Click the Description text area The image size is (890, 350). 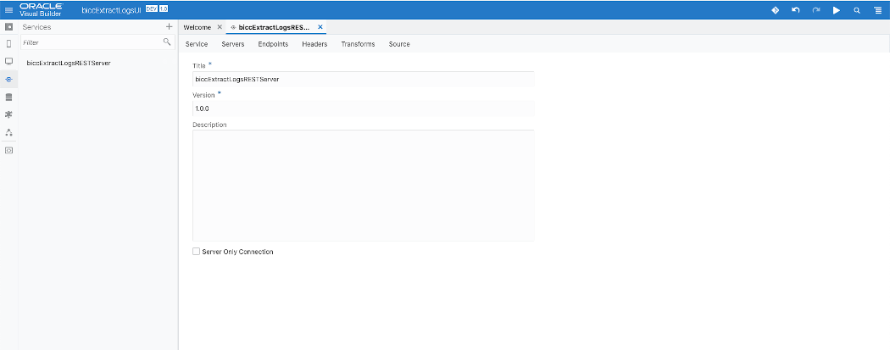click(364, 186)
